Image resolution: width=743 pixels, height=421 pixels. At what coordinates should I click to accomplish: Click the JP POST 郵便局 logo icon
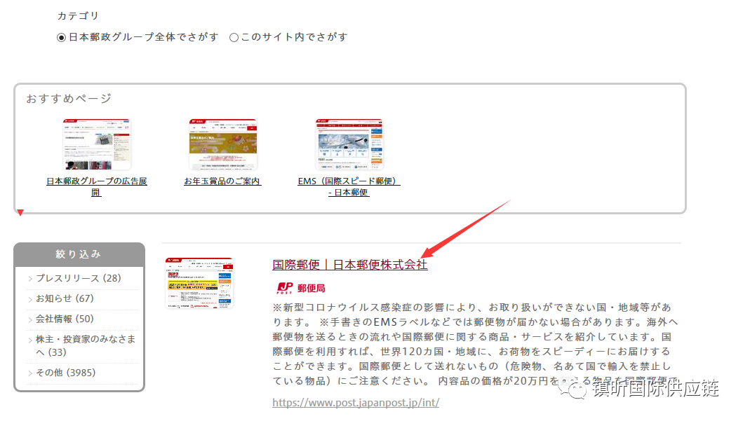click(x=285, y=288)
